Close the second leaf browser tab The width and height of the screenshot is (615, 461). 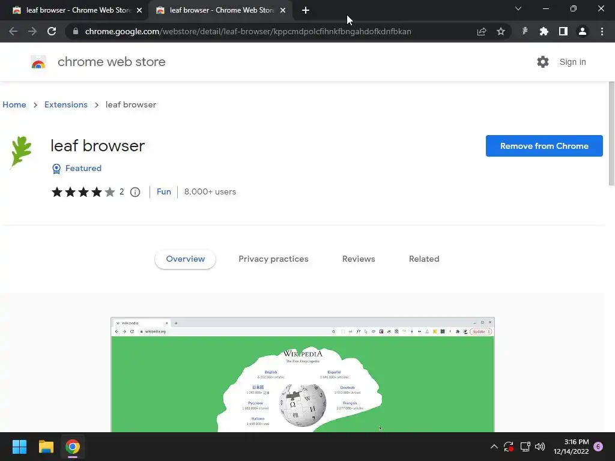[283, 10]
